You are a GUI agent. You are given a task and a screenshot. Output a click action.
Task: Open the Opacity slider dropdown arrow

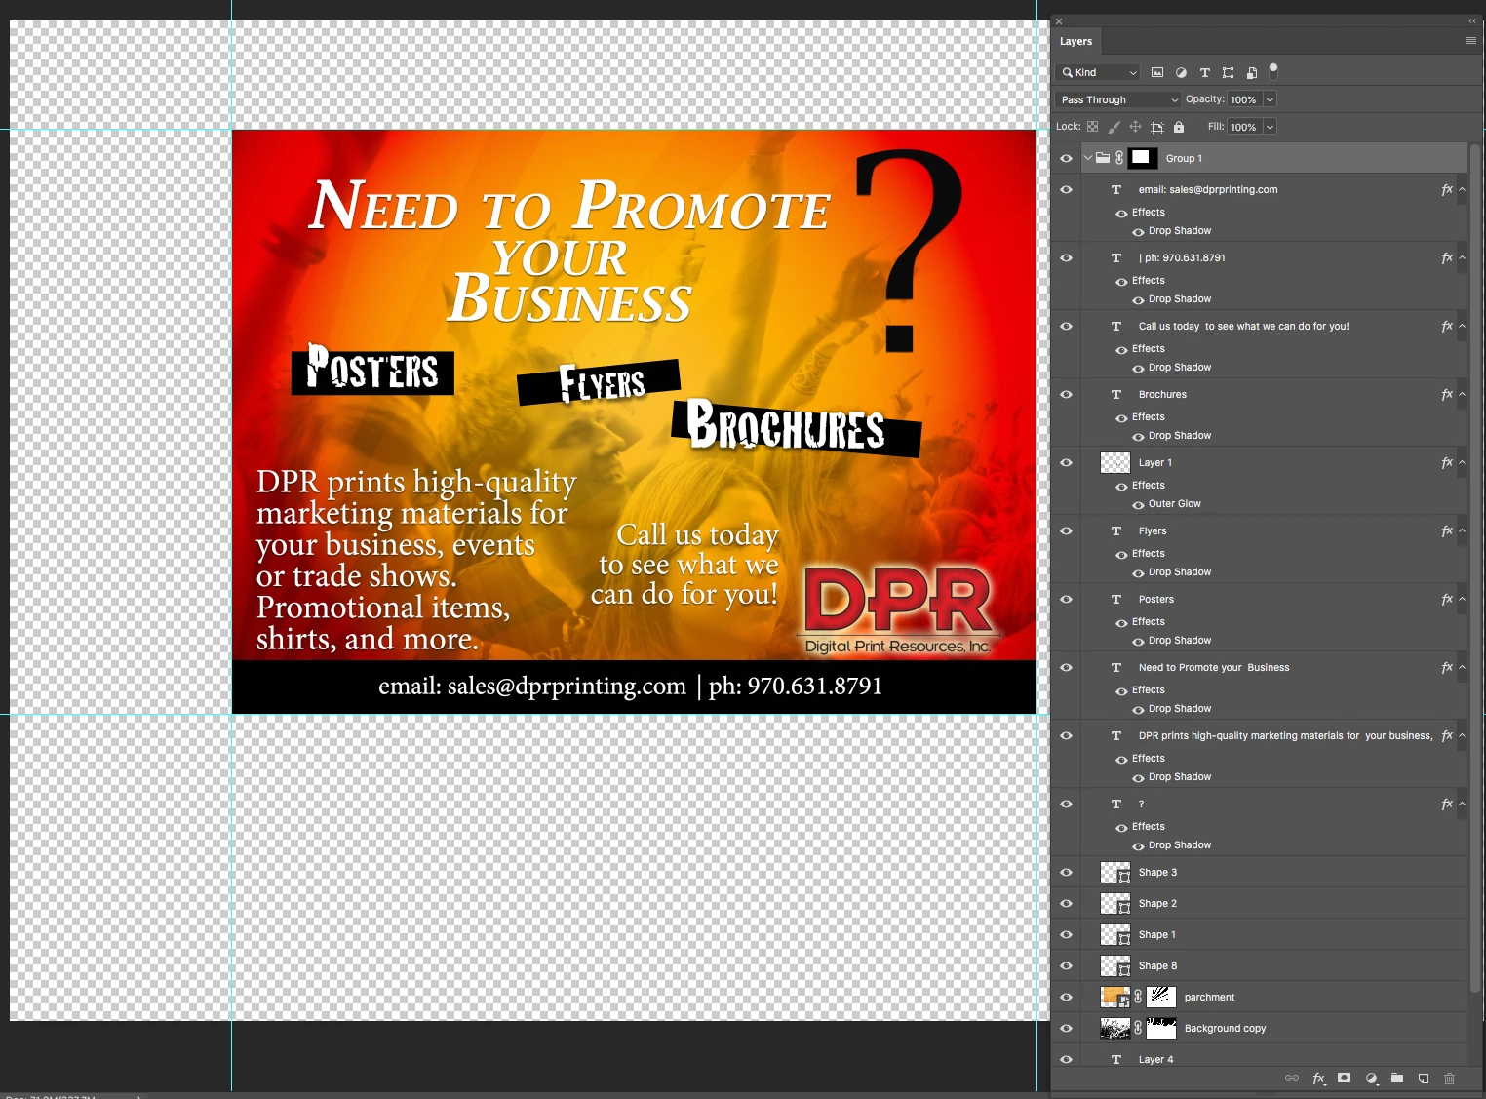click(x=1270, y=99)
